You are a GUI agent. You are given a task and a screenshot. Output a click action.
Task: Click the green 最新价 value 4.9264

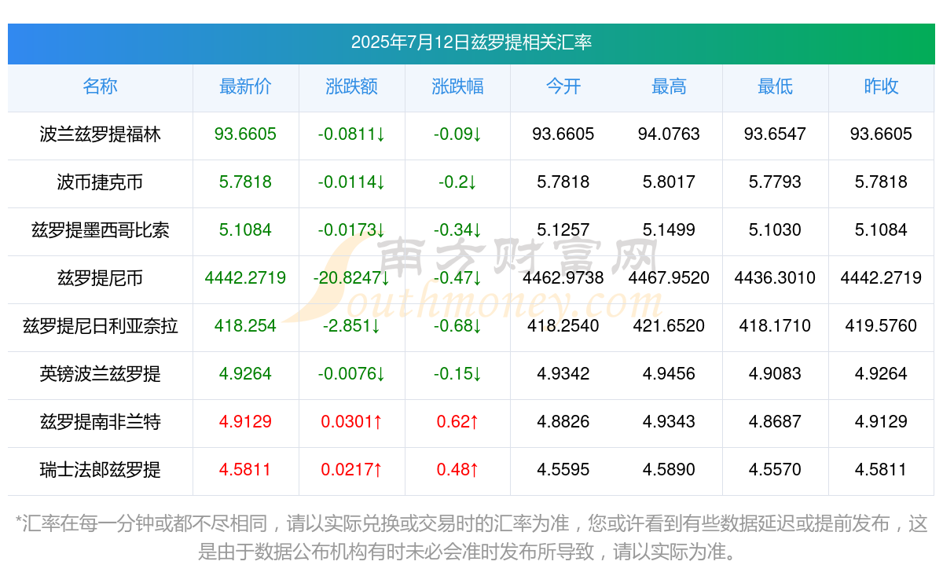click(x=245, y=374)
